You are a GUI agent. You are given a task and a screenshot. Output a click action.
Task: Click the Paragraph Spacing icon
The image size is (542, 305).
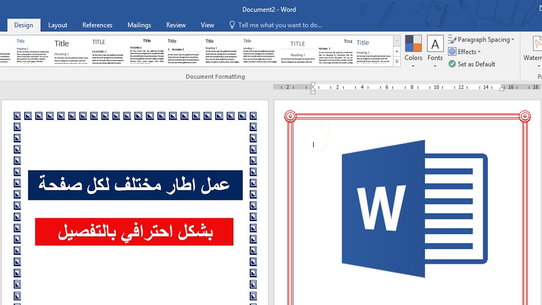[x=452, y=39]
